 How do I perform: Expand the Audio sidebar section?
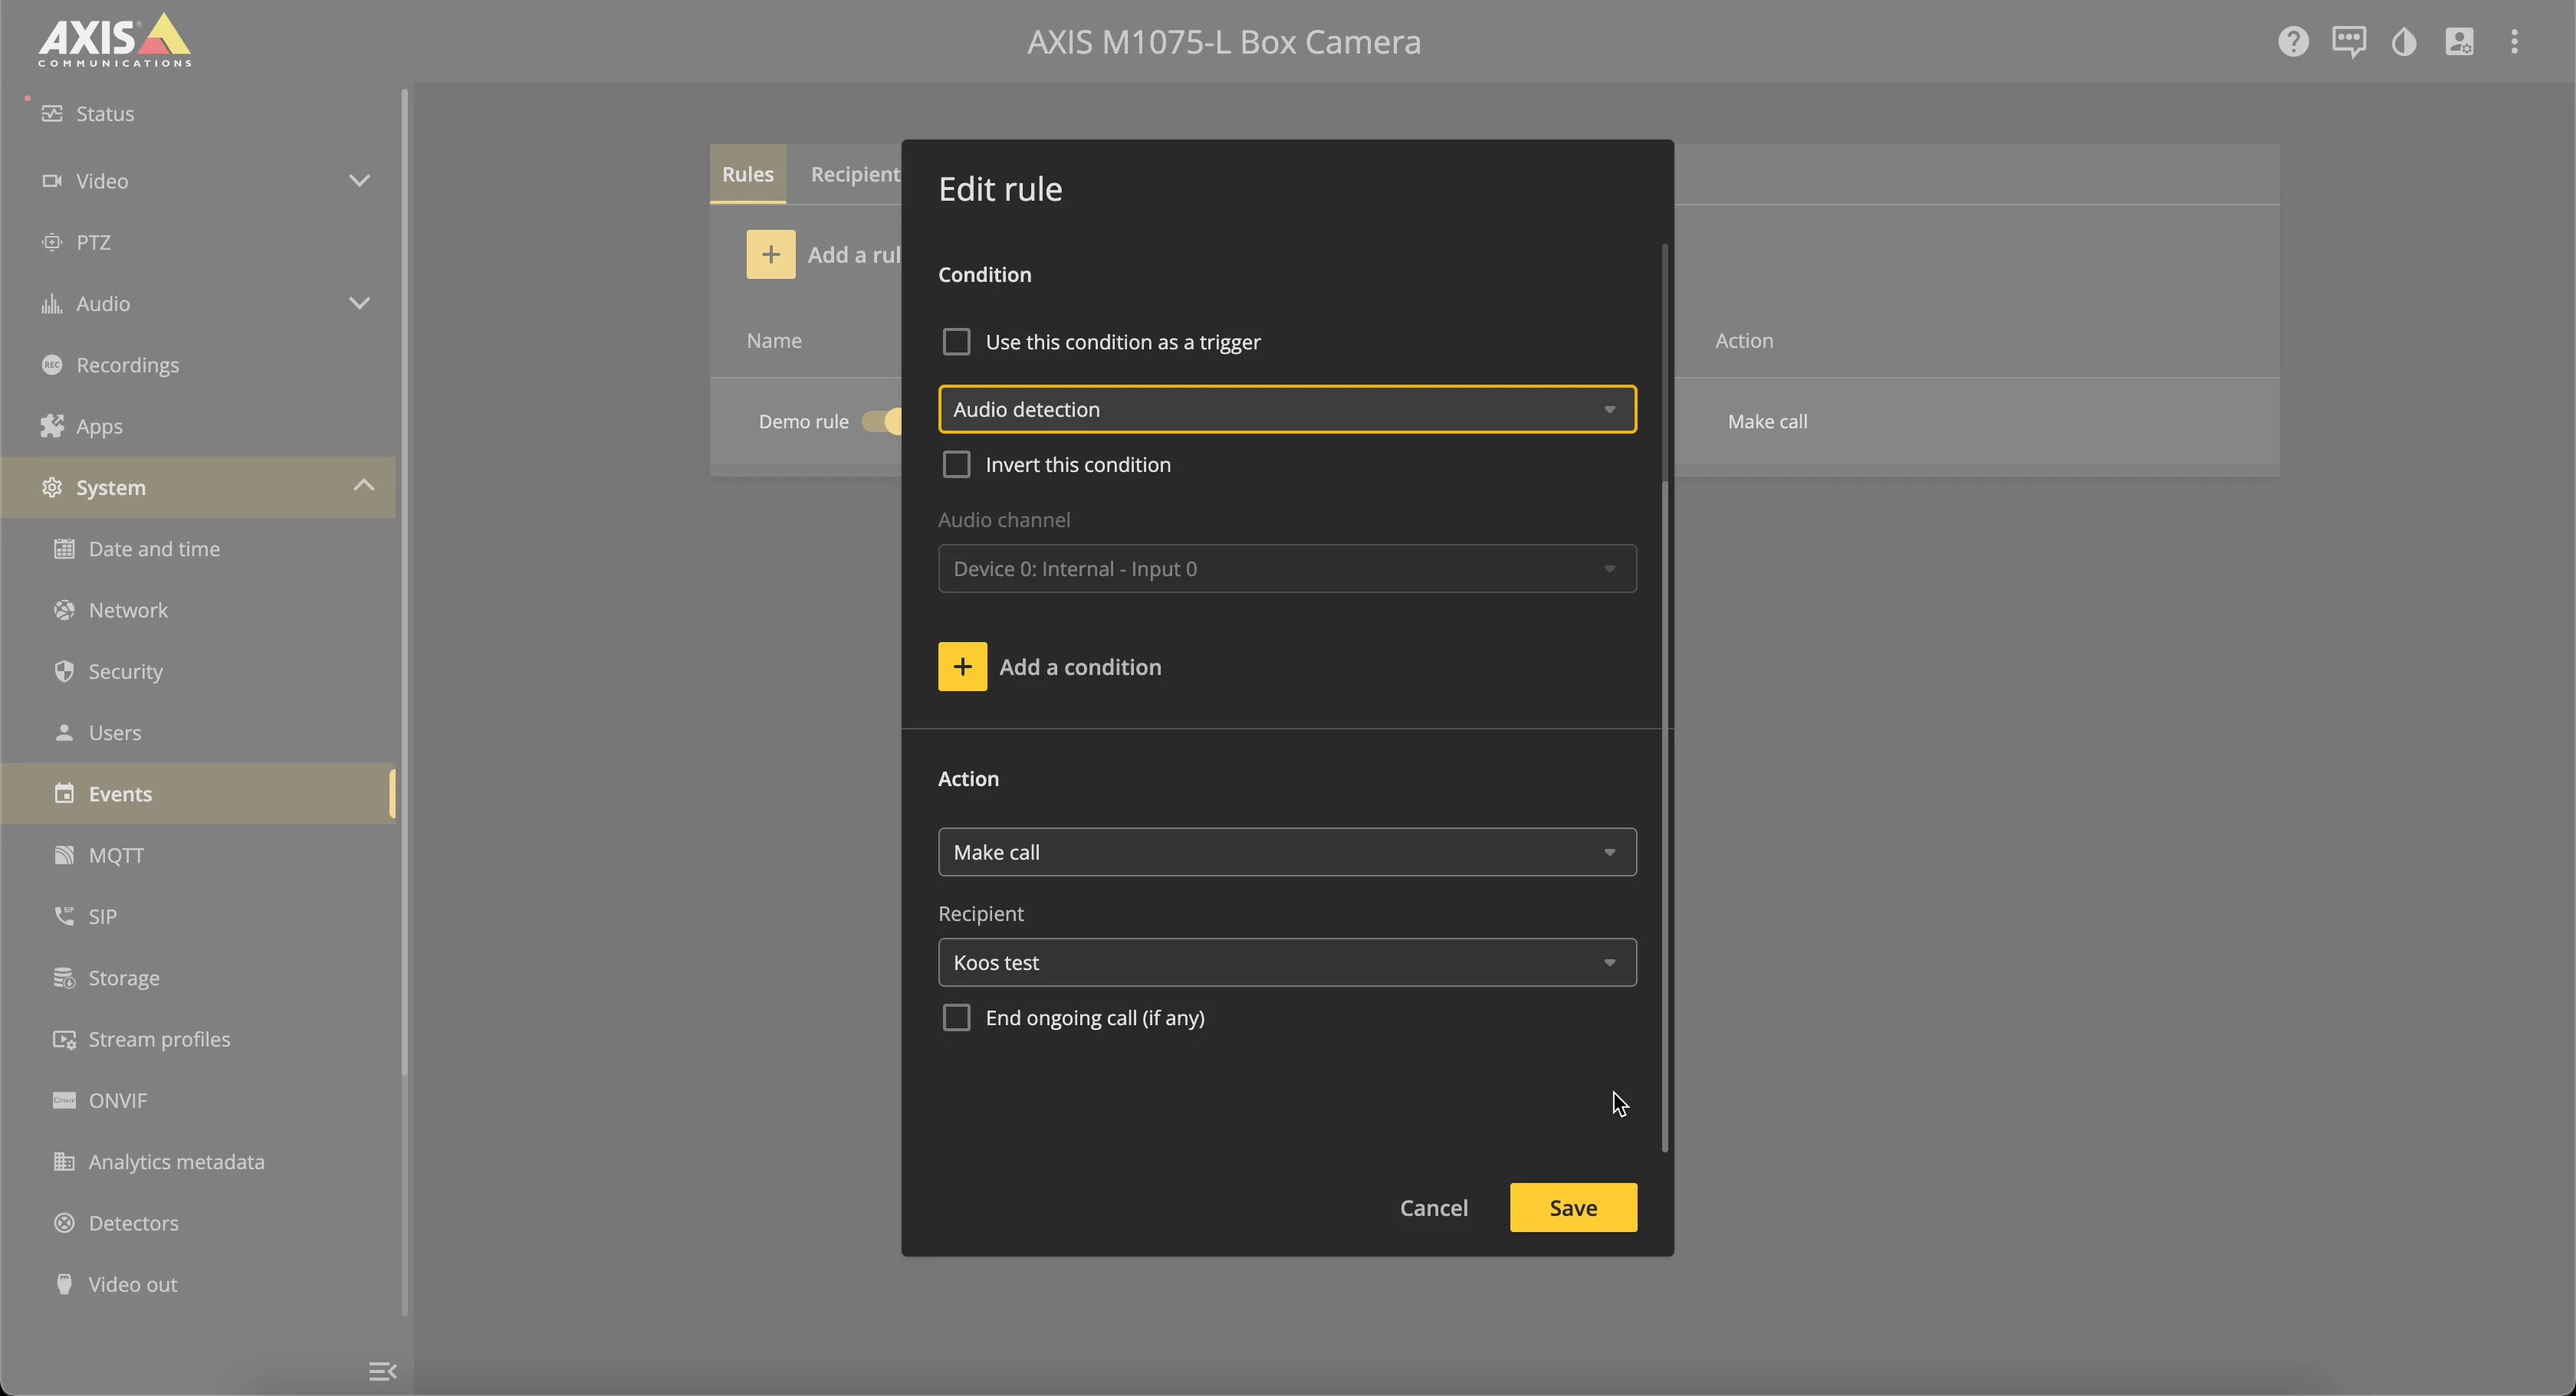(x=359, y=303)
